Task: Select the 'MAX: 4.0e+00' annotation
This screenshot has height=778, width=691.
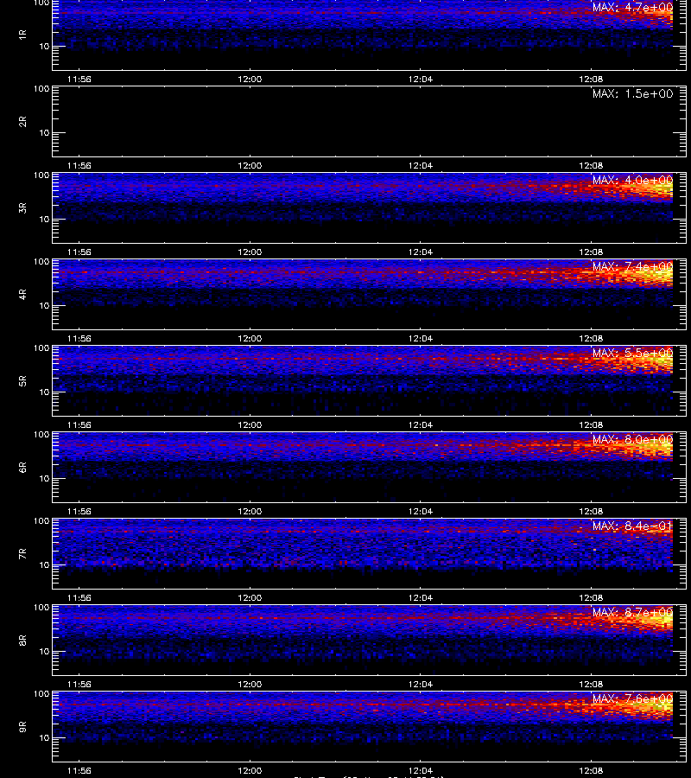Action: coord(632,180)
